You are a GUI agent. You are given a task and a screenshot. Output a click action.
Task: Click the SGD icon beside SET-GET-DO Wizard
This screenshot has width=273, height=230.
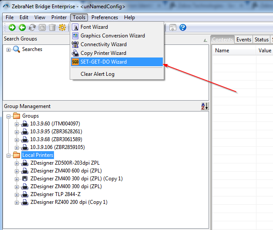[x=75, y=62]
